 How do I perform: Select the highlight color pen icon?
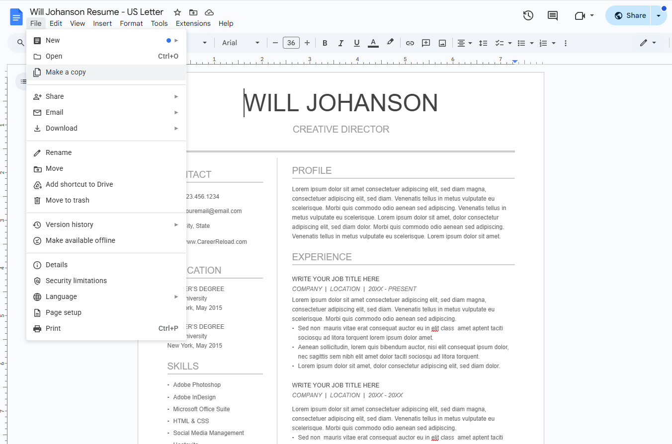click(390, 43)
